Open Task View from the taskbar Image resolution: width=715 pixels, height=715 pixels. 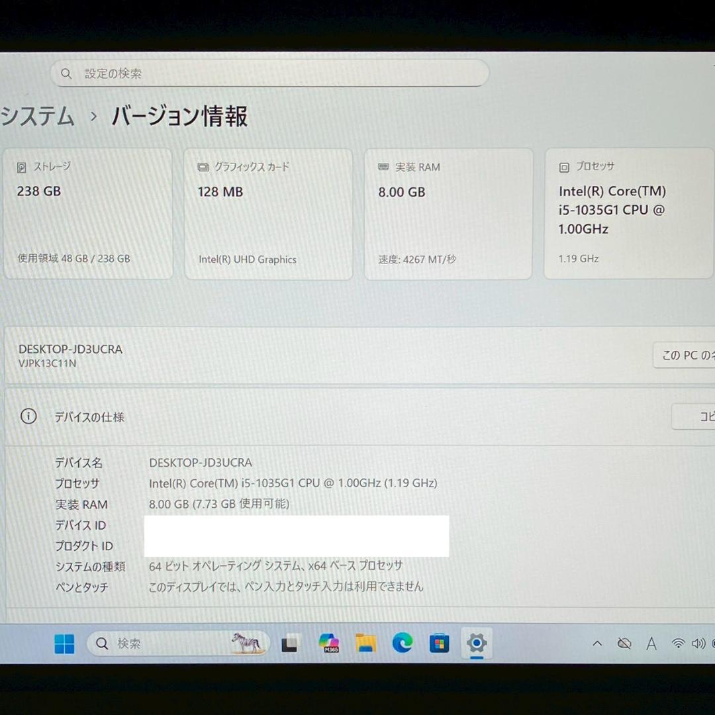click(290, 643)
